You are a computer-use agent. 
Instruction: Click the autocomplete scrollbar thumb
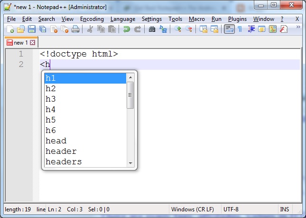[x=130, y=95]
